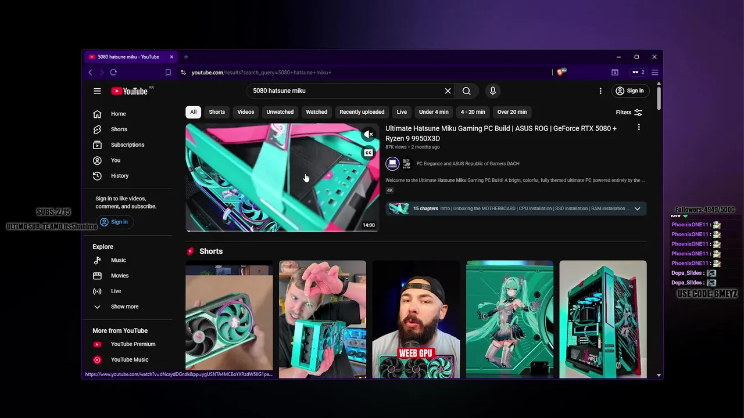The width and height of the screenshot is (744, 418).
Task: Start voice search with the microphone icon
Action: click(x=492, y=91)
